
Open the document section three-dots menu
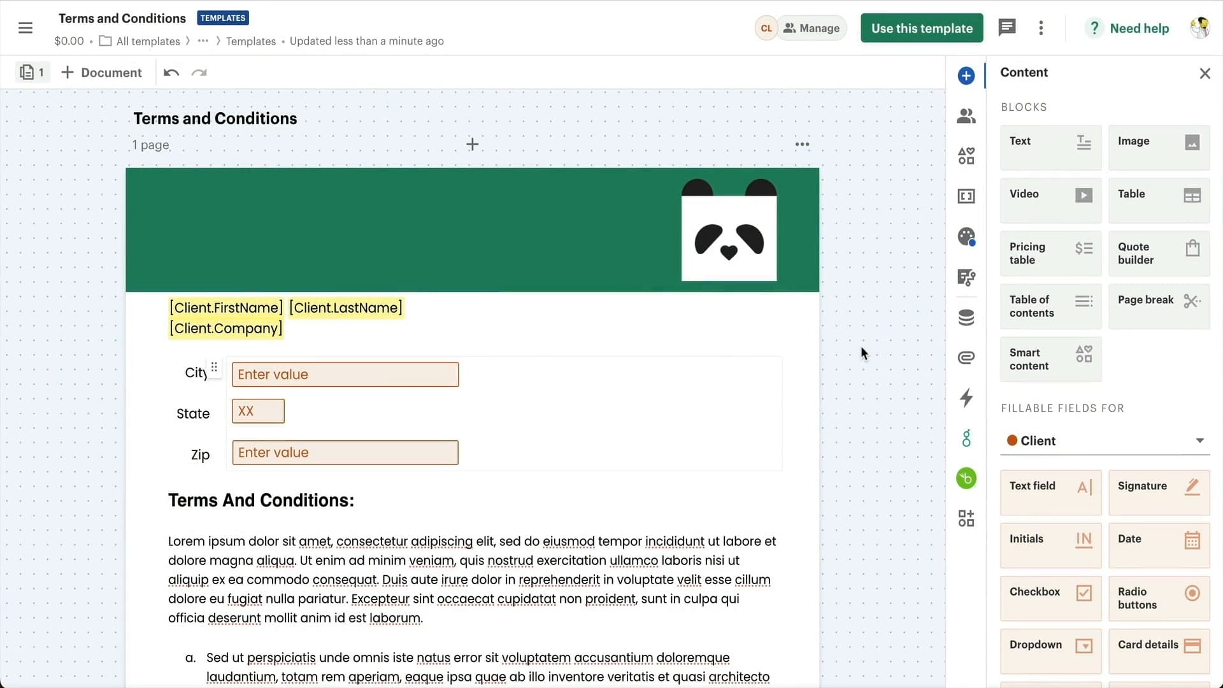tap(802, 145)
